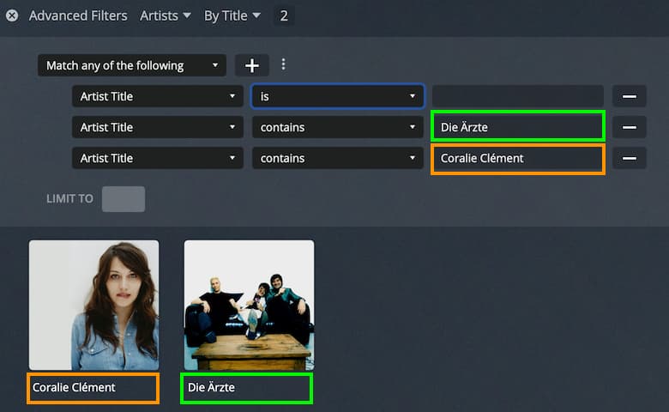Screen dimensions: 669x412
Task: Click the result count badge showing 2
Action: (284, 15)
